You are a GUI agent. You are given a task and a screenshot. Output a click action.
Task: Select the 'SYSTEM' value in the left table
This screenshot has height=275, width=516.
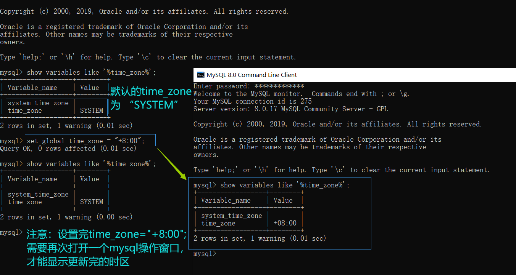91,111
